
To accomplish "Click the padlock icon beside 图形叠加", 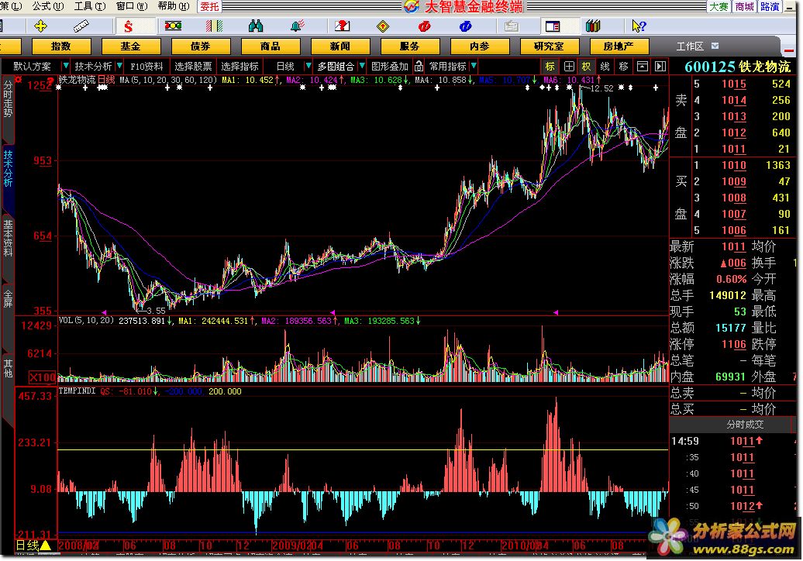I will coord(419,66).
